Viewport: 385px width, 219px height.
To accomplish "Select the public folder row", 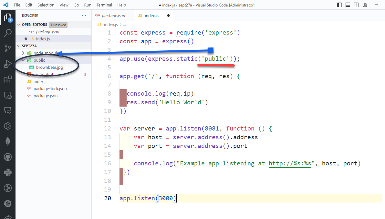I will (x=54, y=60).
